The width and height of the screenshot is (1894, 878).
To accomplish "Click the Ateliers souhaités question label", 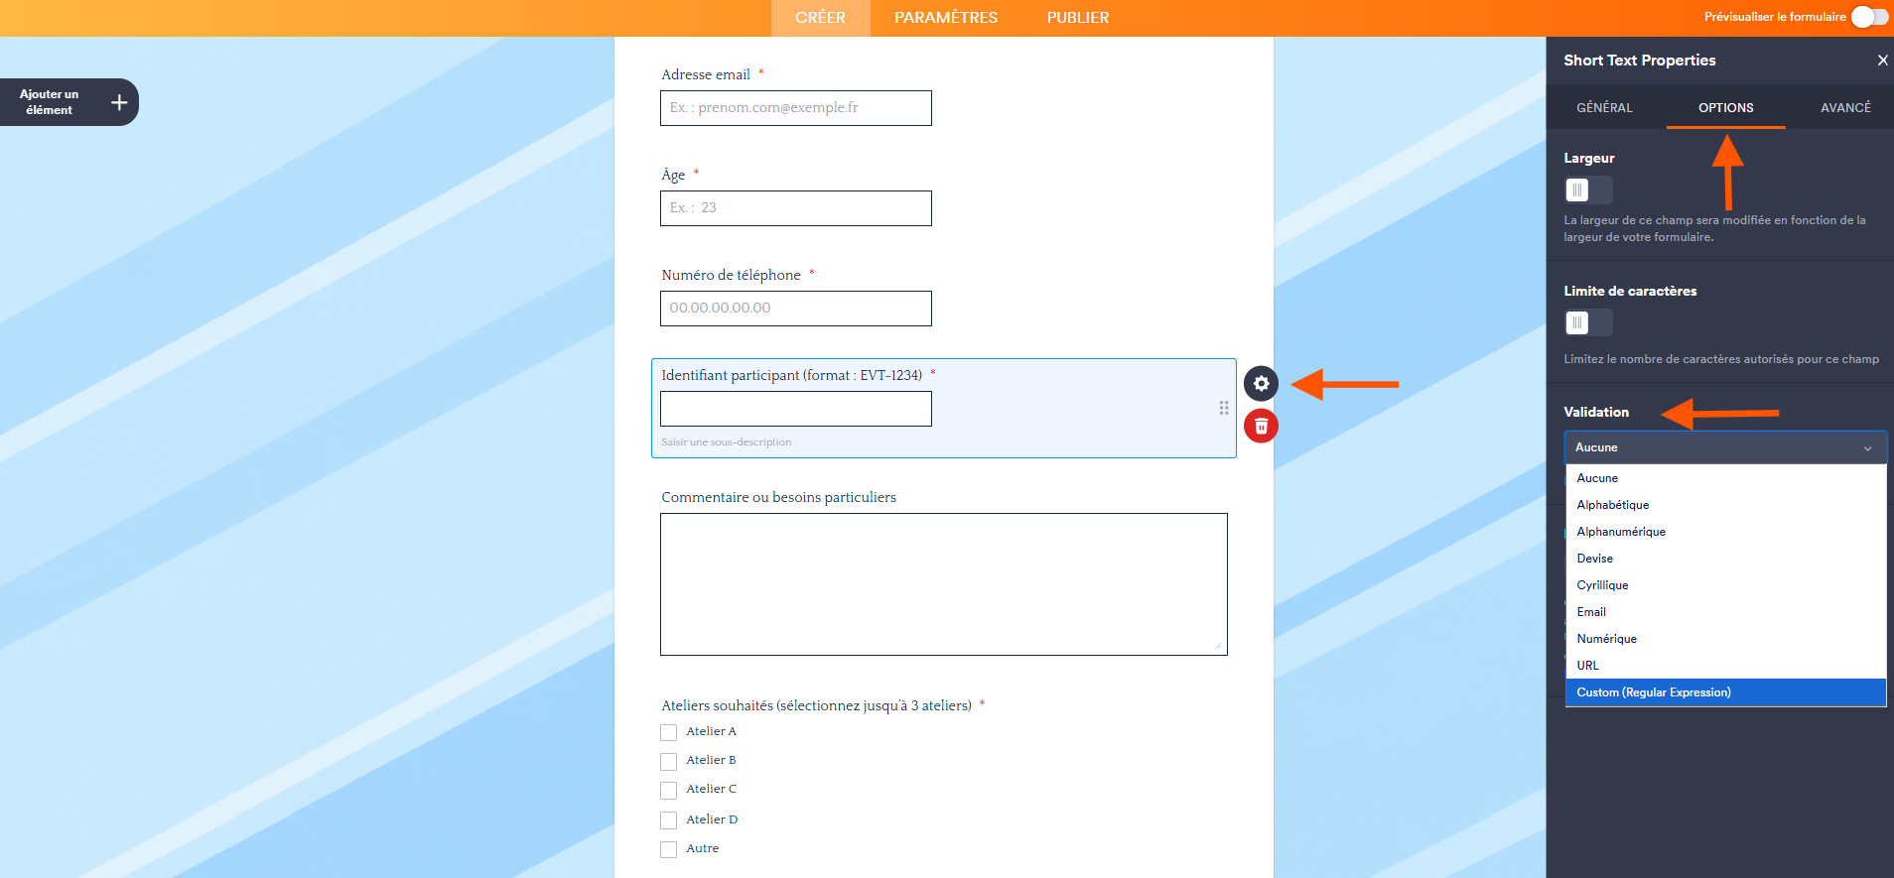I will [x=817, y=705].
